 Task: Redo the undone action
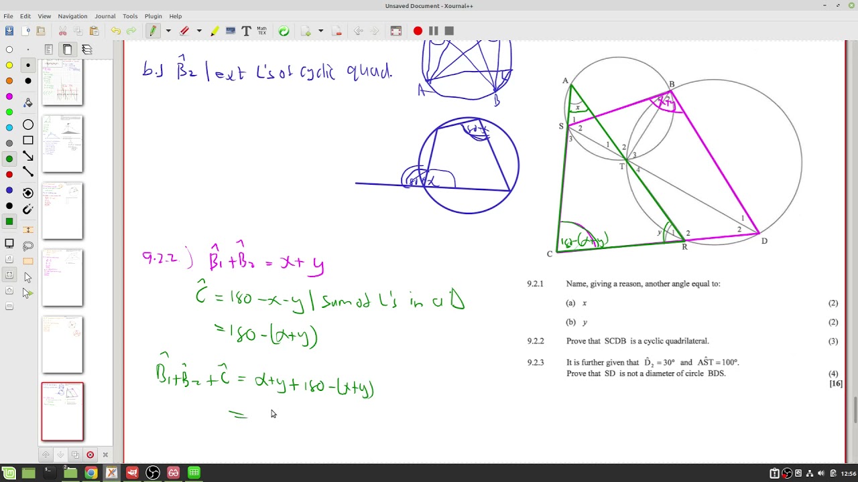(131, 31)
